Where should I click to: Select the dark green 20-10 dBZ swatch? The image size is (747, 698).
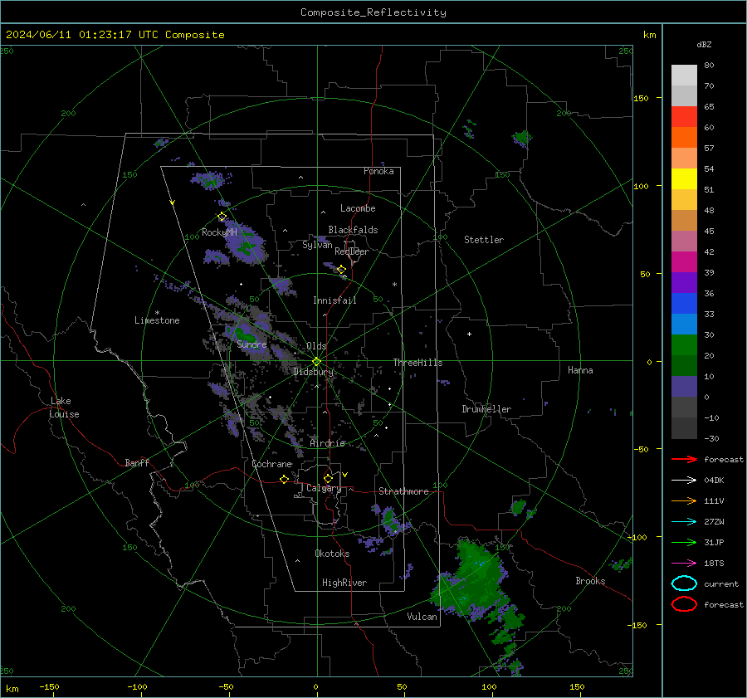click(684, 366)
